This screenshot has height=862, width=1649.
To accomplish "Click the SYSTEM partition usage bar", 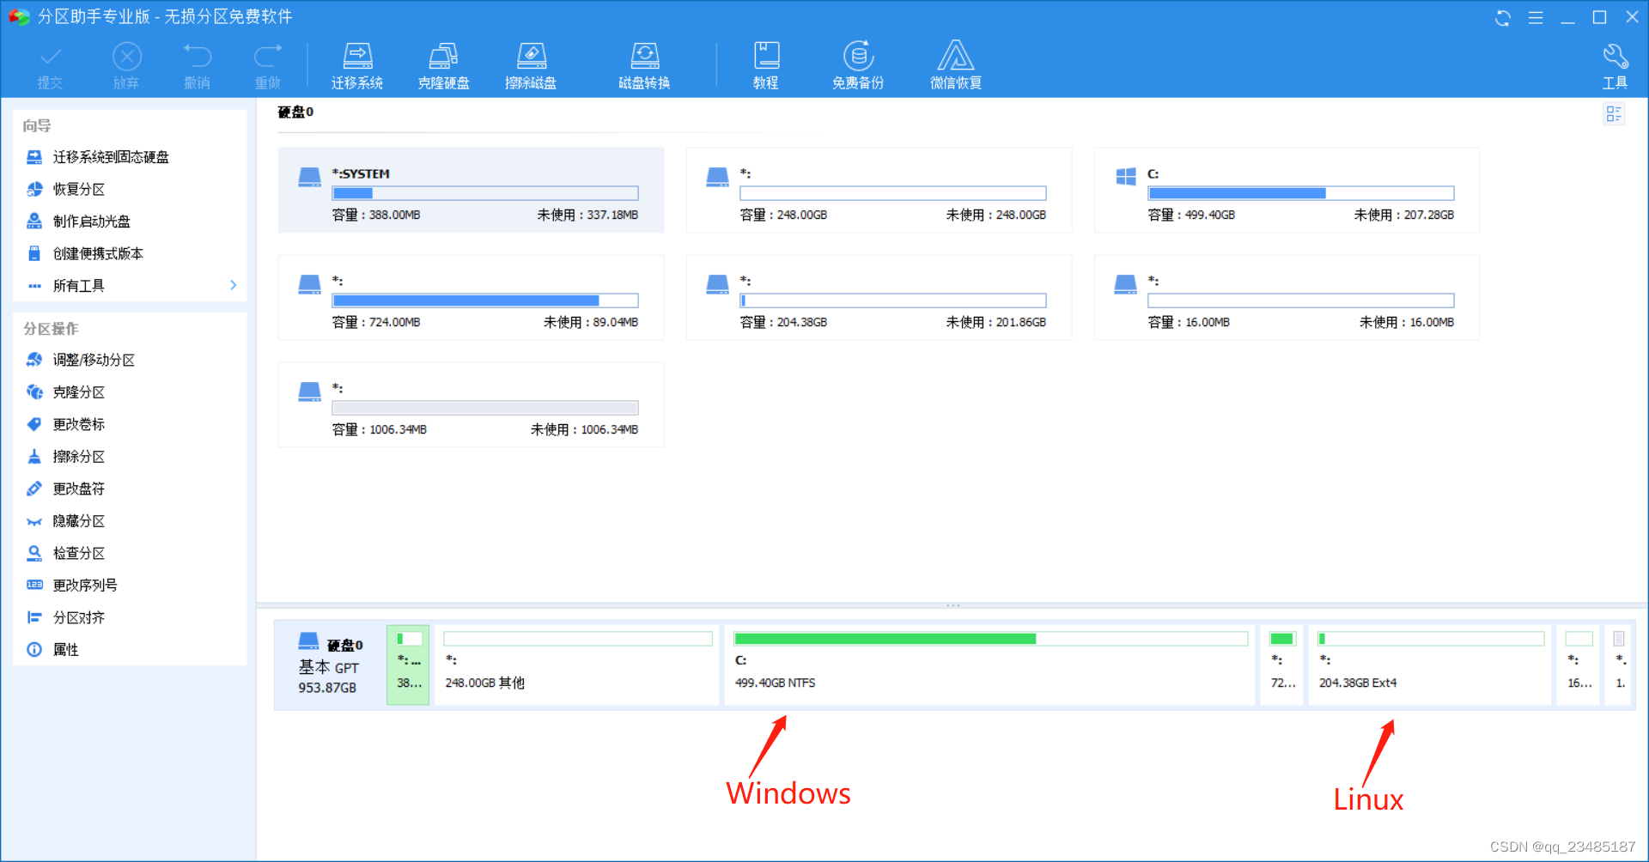I will 485,193.
